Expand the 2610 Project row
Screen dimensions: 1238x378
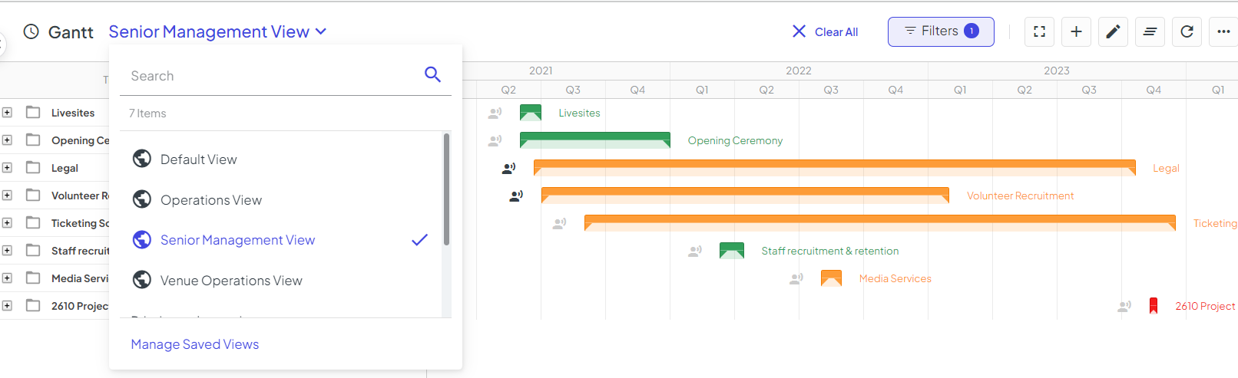[x=7, y=306]
